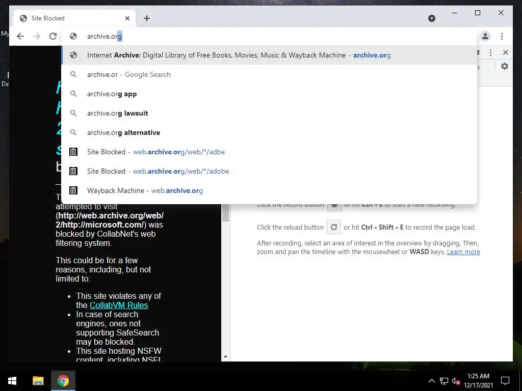Click the reload-and-record button in DevTools

(333, 227)
